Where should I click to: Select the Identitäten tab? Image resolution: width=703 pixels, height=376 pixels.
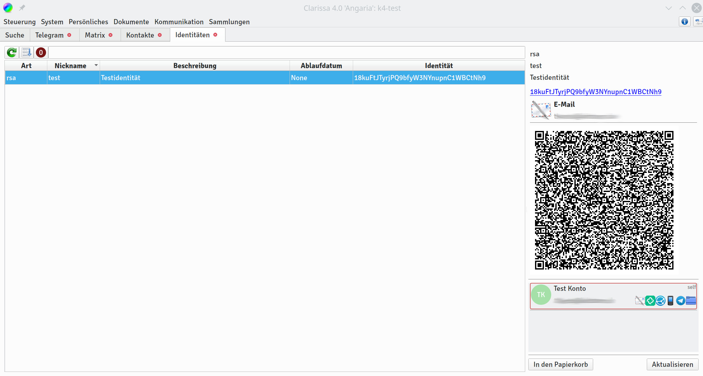[x=192, y=35]
